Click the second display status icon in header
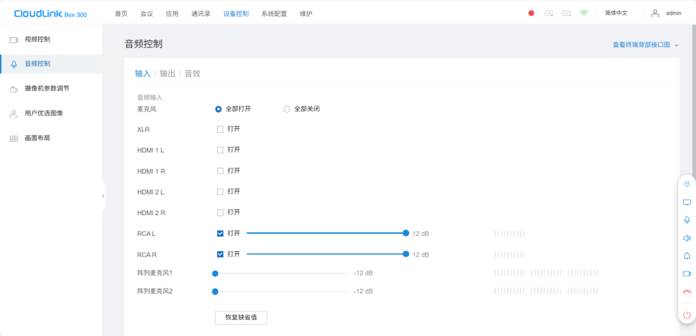 (x=567, y=13)
